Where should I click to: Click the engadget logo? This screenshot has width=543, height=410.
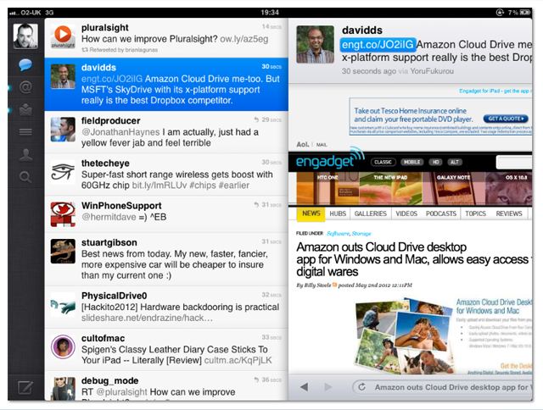point(330,159)
